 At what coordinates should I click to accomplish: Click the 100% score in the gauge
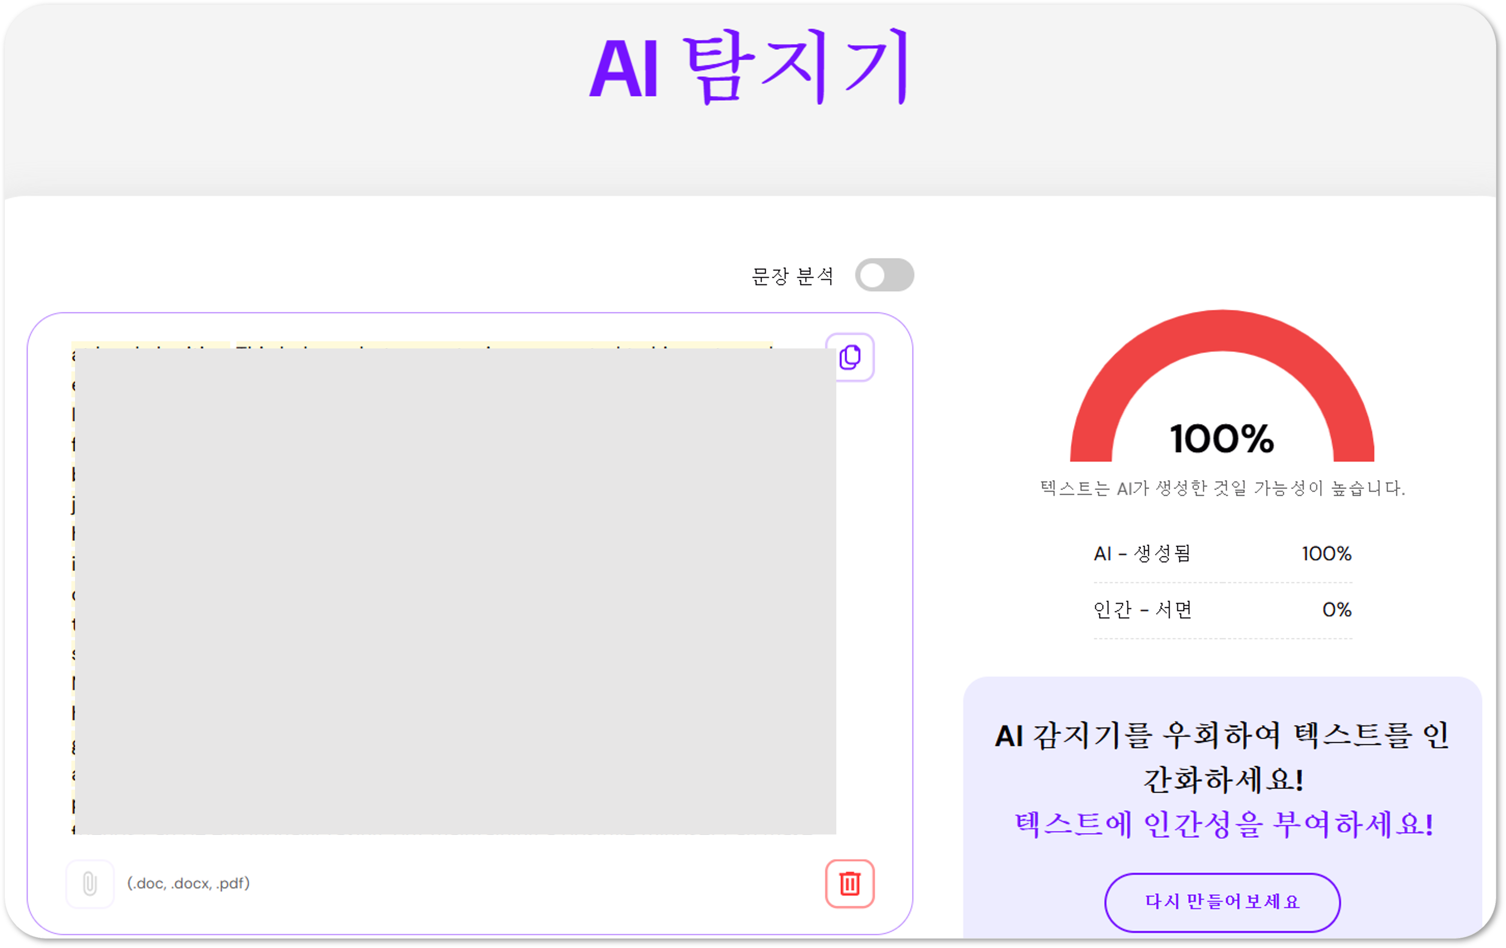pyautogui.click(x=1221, y=438)
